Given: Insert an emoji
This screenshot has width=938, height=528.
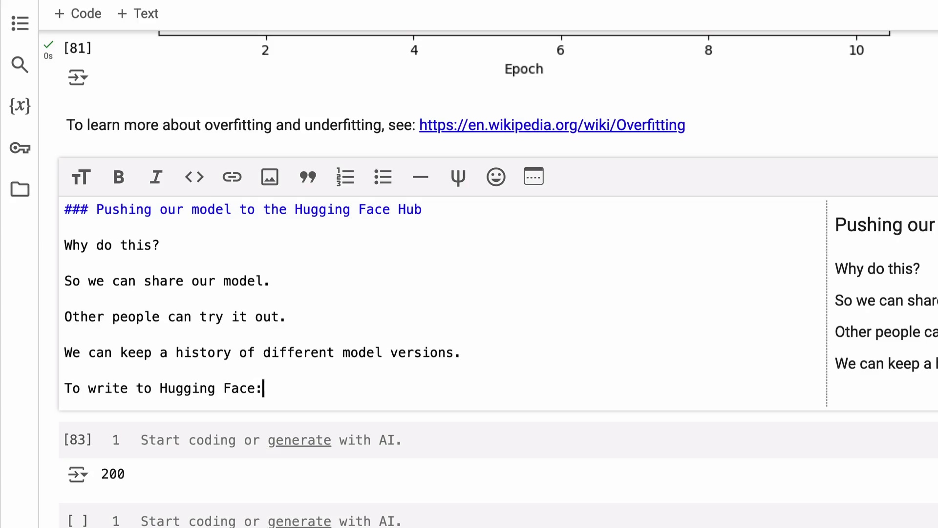Looking at the screenshot, I should 496,177.
